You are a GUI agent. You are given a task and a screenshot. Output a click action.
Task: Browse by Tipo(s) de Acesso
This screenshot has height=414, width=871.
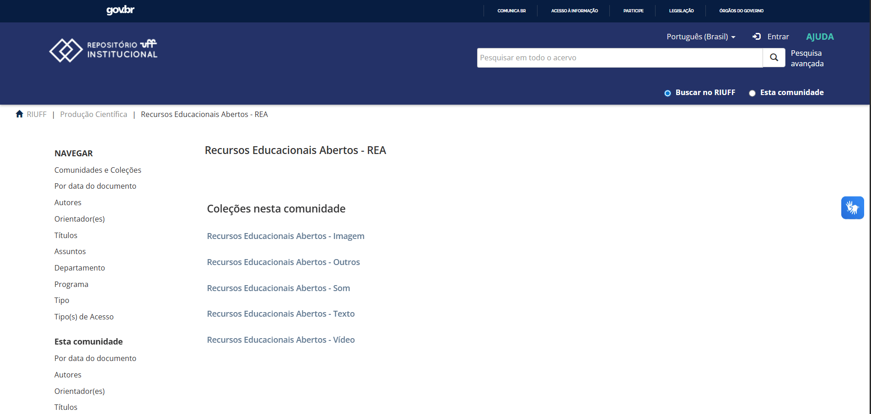(x=84, y=317)
